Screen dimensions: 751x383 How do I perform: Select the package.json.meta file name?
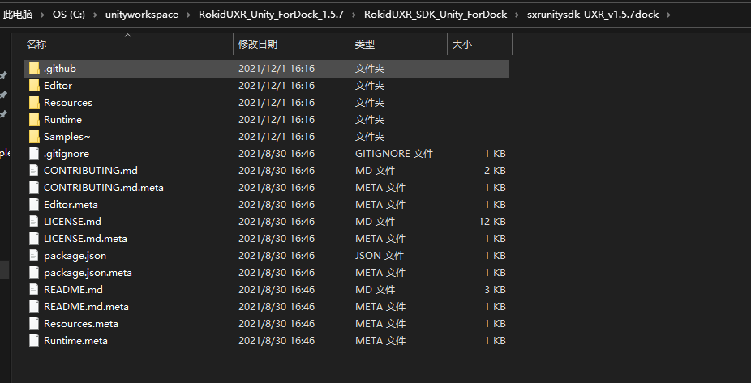click(x=88, y=273)
